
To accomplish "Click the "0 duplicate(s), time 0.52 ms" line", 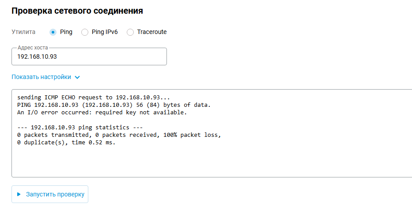I will (66, 143).
